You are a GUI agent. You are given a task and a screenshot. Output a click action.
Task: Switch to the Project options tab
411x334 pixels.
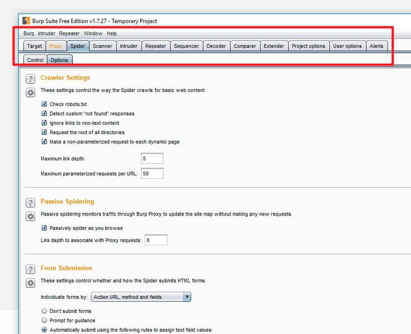click(x=309, y=46)
